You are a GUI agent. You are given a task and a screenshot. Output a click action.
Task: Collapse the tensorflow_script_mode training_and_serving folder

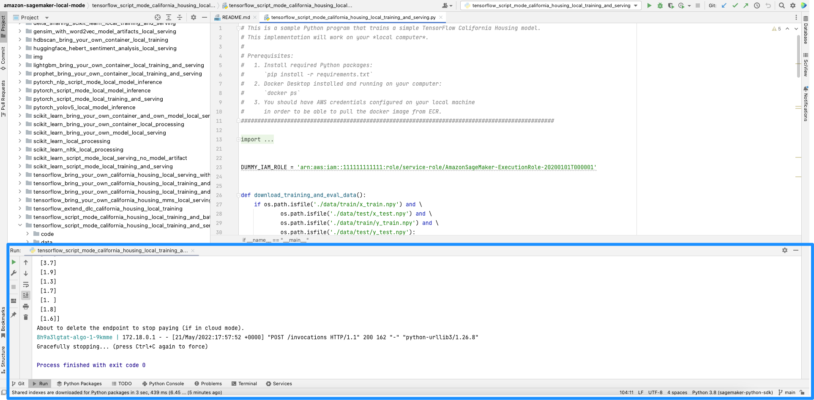point(20,225)
